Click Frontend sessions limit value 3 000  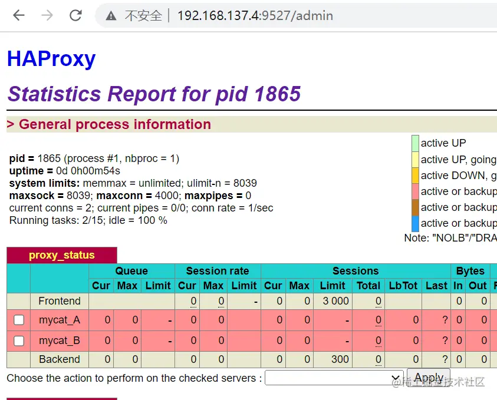point(335,301)
